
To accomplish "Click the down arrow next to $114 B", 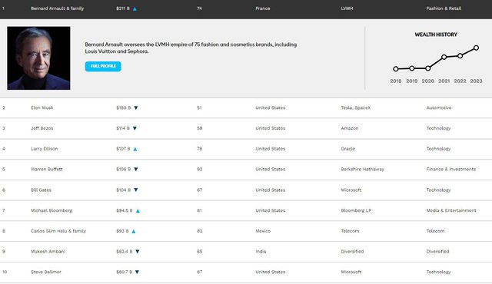I will [135, 128].
